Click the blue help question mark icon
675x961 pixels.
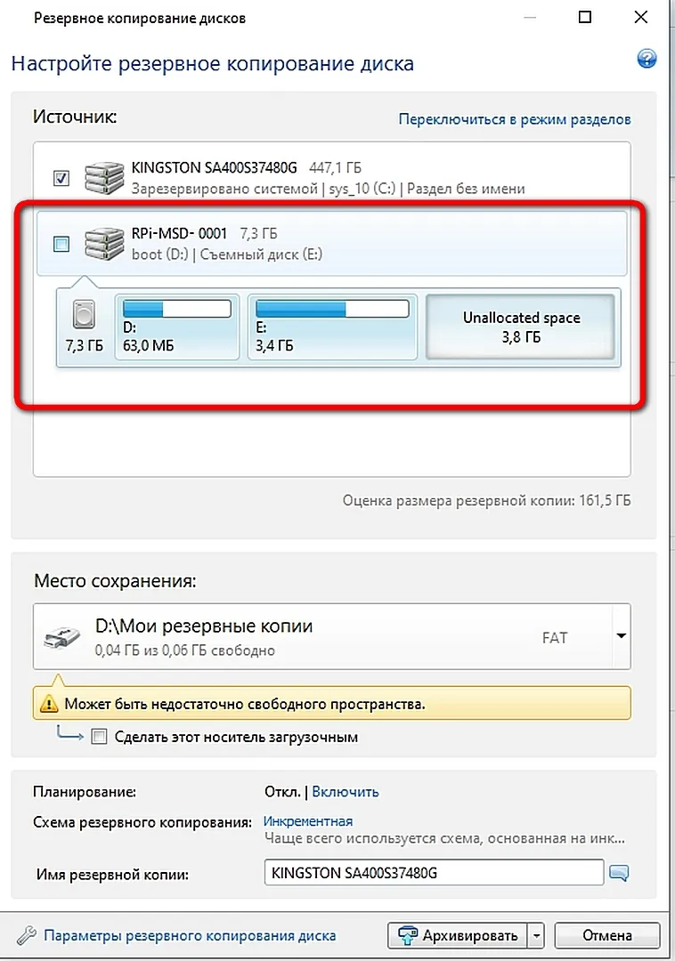pos(647,60)
